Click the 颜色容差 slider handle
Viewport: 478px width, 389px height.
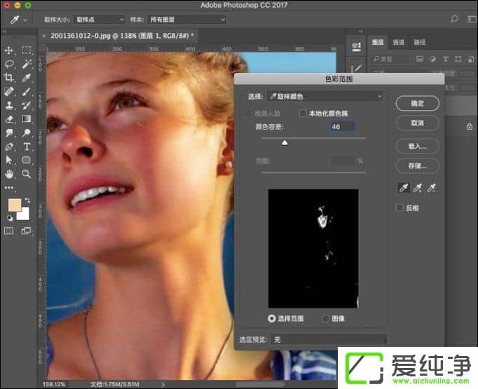point(285,142)
